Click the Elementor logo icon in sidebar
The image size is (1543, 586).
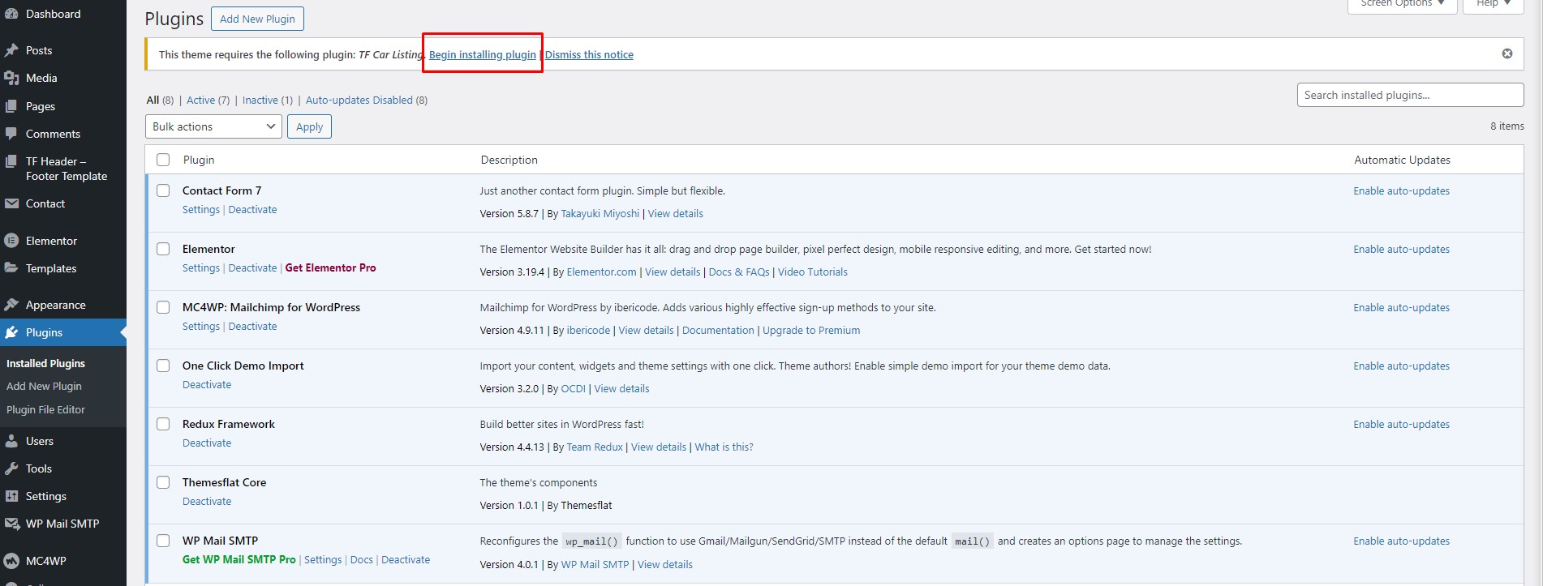[11, 241]
